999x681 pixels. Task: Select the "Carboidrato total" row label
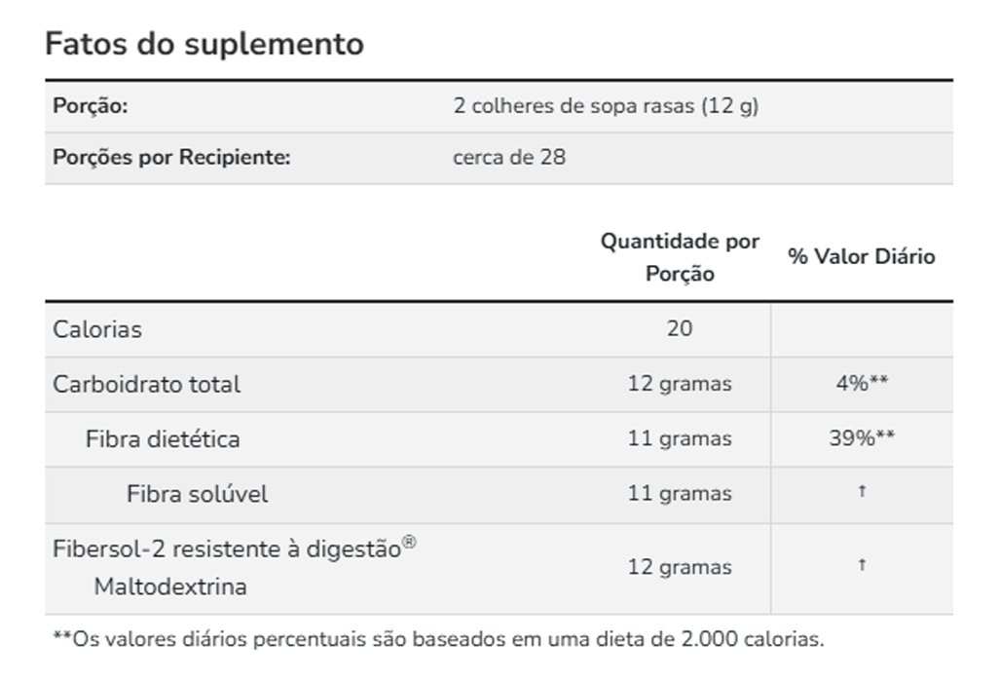point(146,384)
